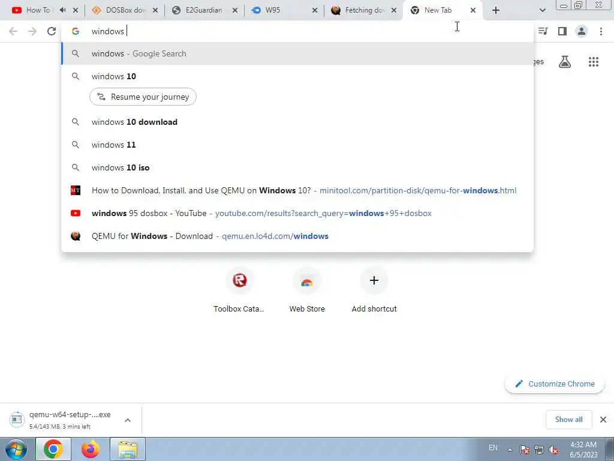Click Customize Chrome button
The height and width of the screenshot is (461, 614).
pos(555,384)
